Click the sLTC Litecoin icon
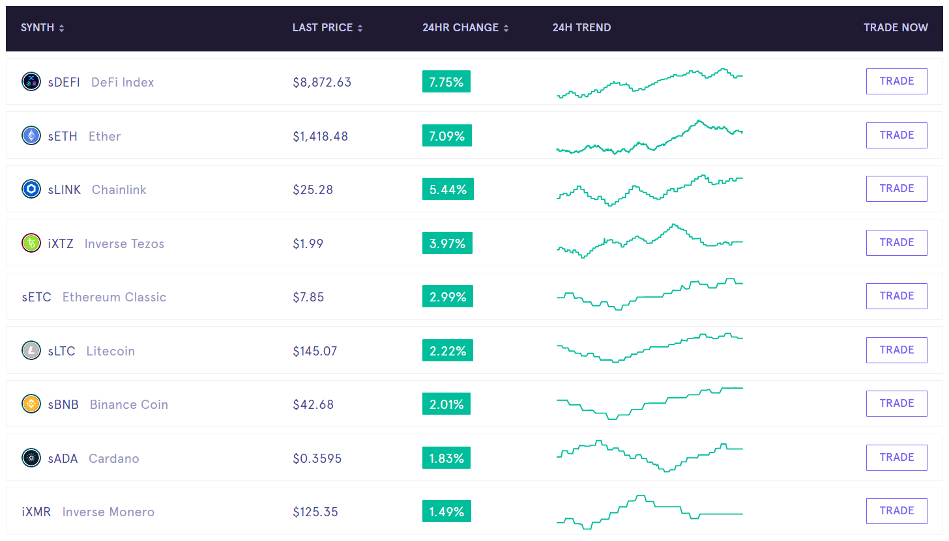This screenshot has width=949, height=541. point(31,351)
